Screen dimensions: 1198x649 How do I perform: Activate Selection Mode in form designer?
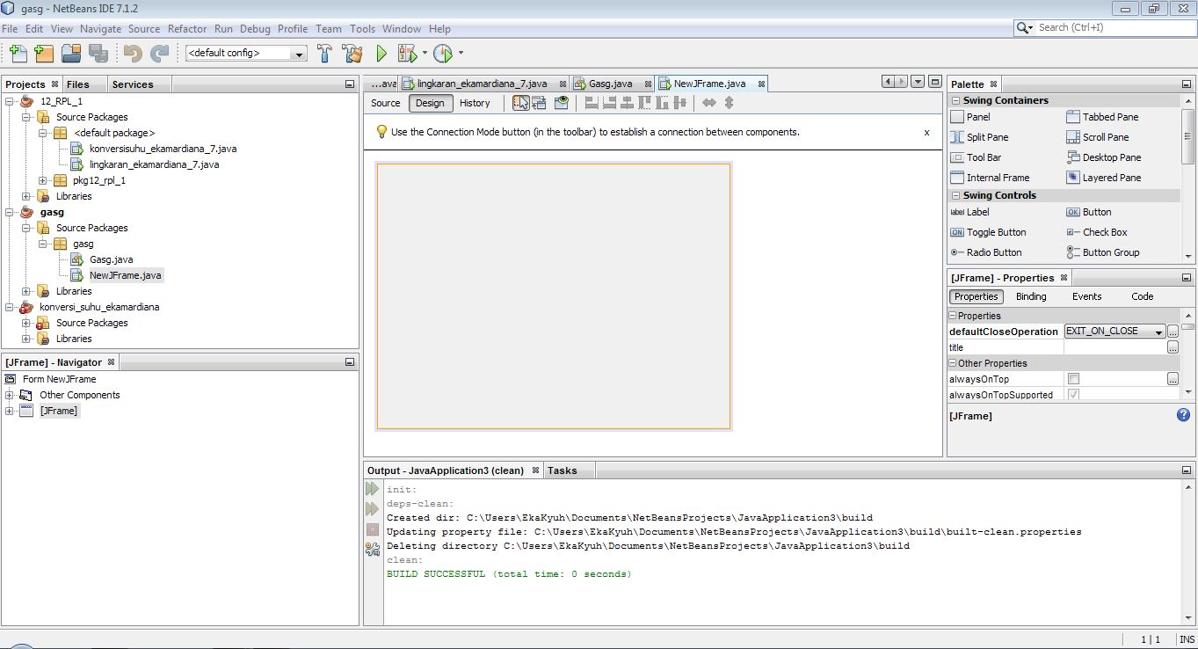[521, 103]
